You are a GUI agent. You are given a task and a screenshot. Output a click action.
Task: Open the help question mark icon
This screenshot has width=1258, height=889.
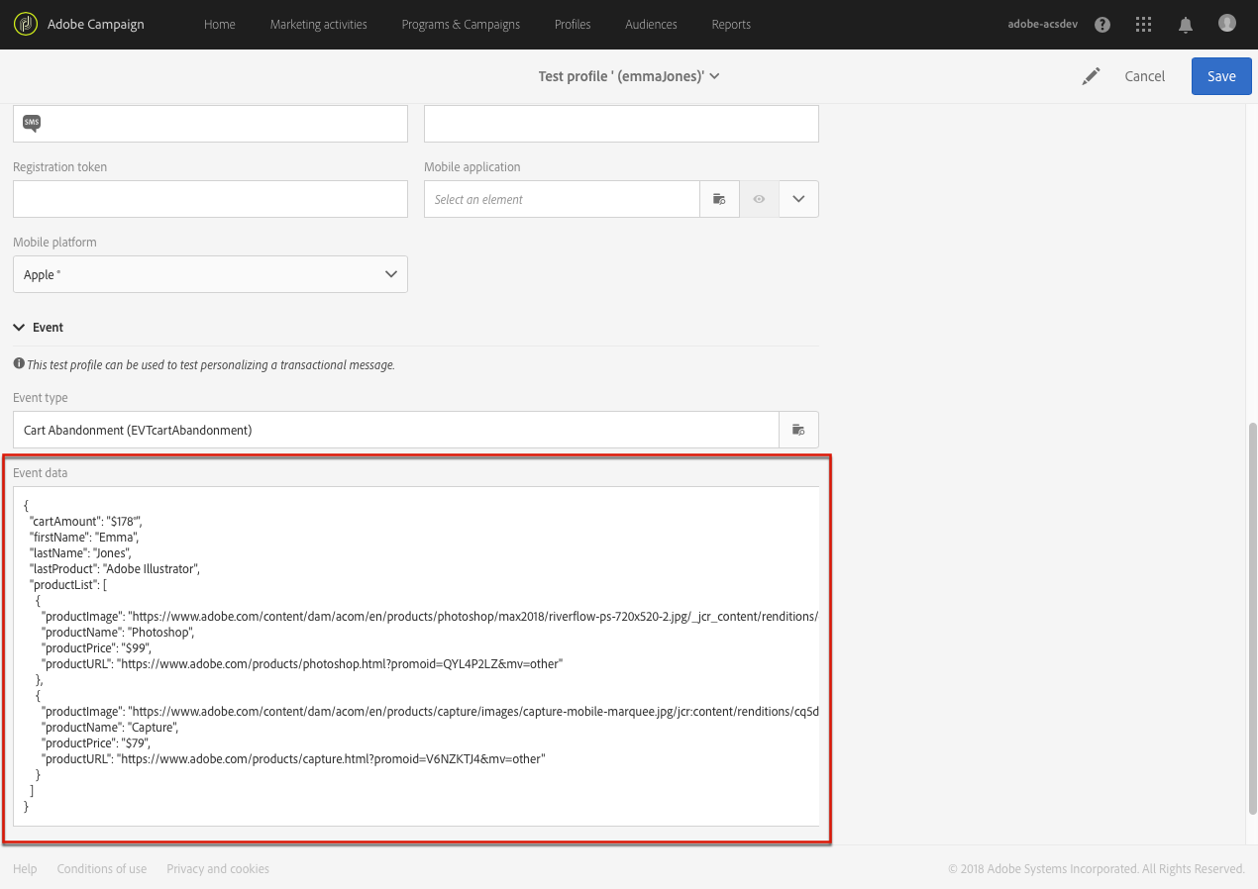[1102, 25]
